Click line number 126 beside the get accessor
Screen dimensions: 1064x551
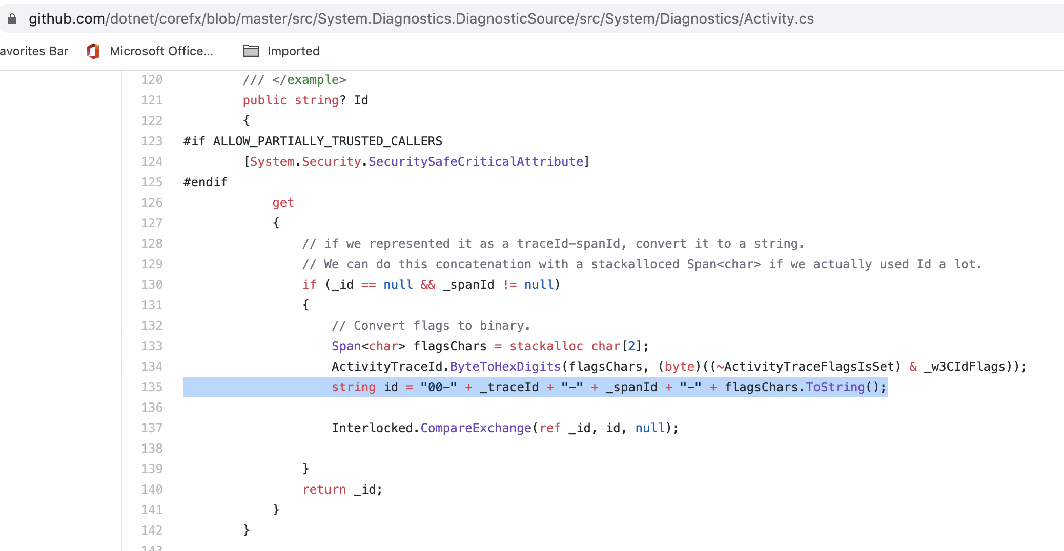(x=151, y=202)
